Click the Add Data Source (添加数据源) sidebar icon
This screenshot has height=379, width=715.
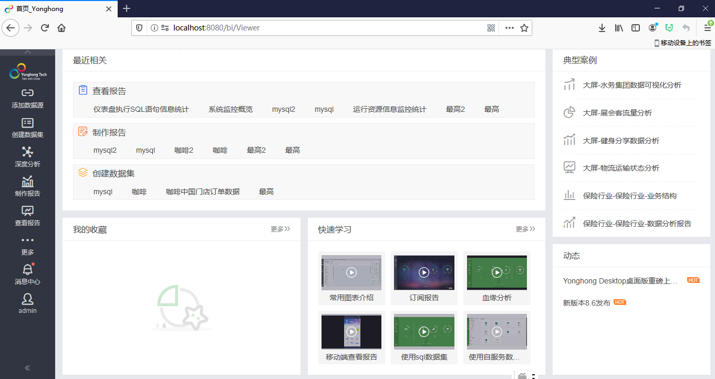click(27, 93)
